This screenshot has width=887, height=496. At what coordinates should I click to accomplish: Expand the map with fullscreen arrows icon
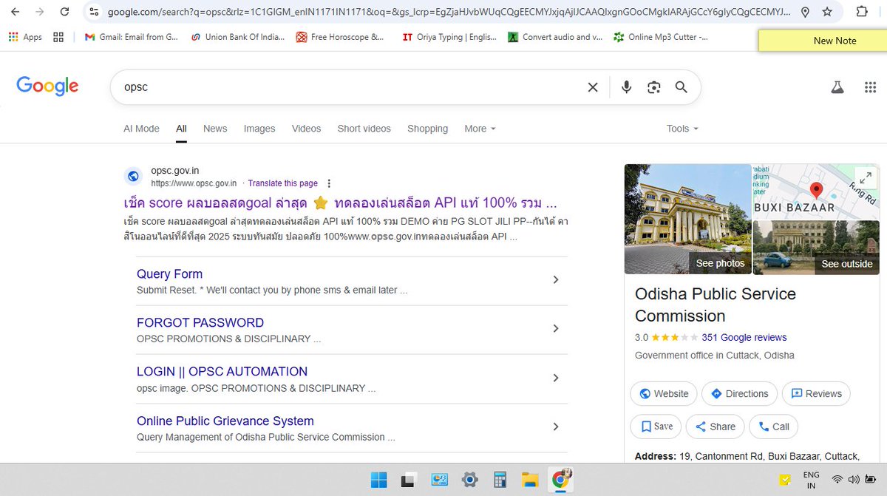[x=864, y=177]
